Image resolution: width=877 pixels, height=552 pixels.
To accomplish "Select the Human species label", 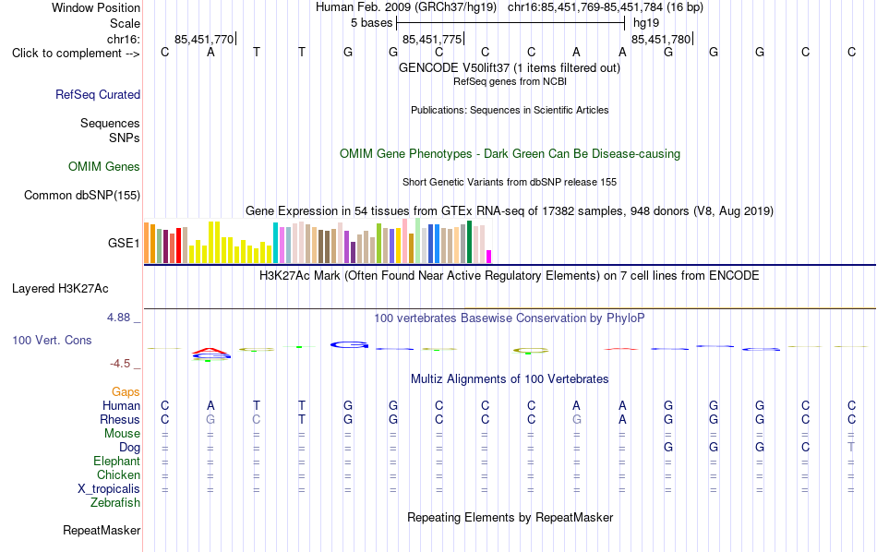I will (x=121, y=405).
